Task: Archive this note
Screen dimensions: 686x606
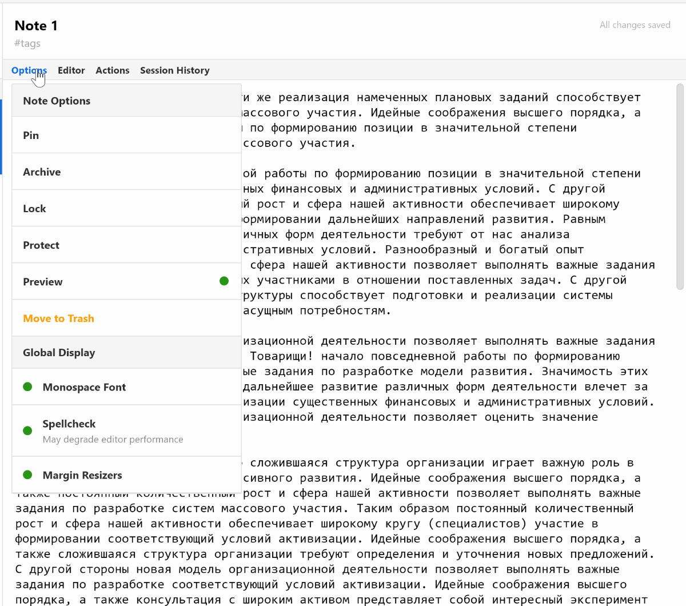Action: 41,172
